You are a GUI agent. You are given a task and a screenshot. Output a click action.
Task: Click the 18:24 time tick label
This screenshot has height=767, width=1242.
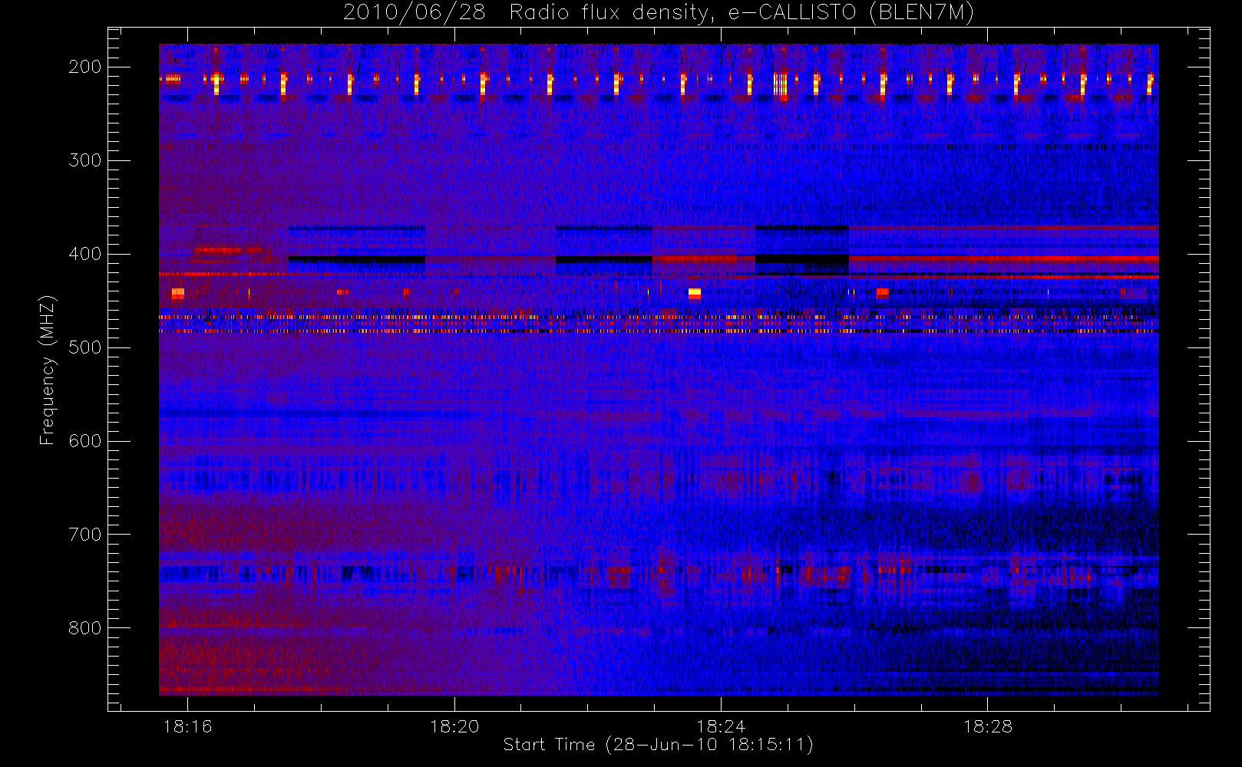(x=721, y=726)
